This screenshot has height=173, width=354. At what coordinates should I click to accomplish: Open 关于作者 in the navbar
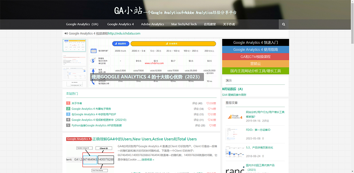(x=229, y=24)
